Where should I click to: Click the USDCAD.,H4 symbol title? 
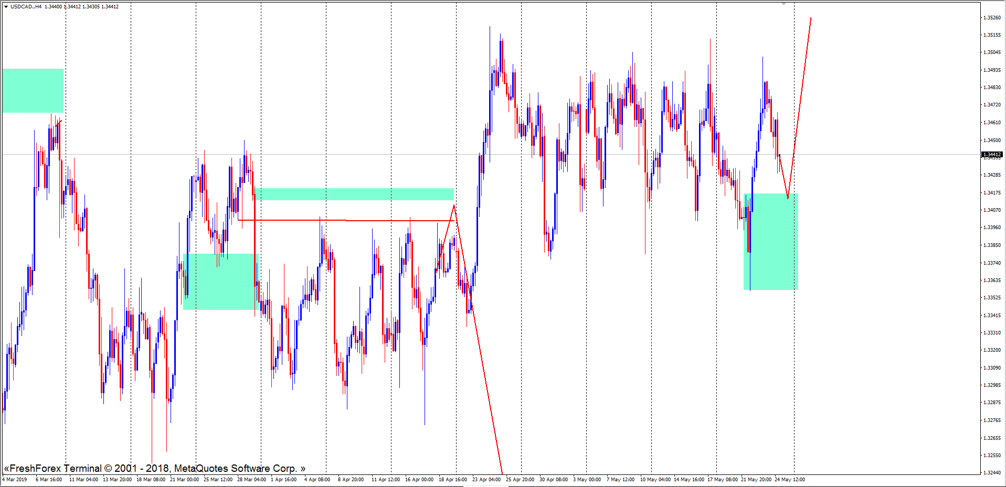pyautogui.click(x=26, y=7)
